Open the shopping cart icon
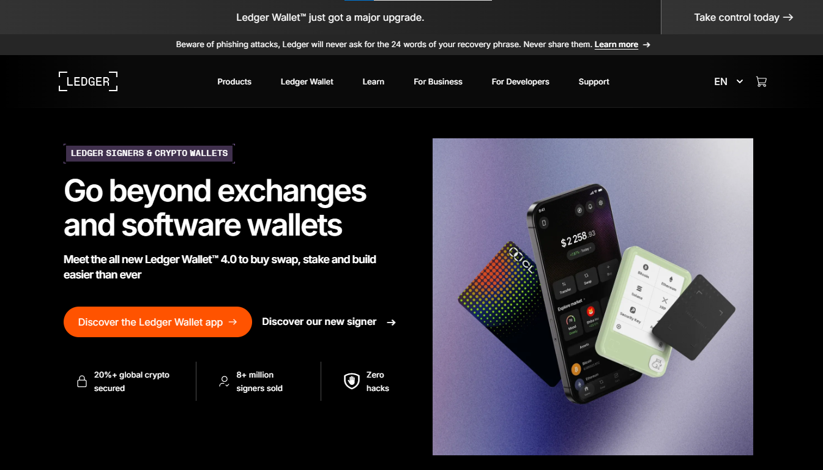This screenshot has height=470, width=823. pyautogui.click(x=761, y=81)
